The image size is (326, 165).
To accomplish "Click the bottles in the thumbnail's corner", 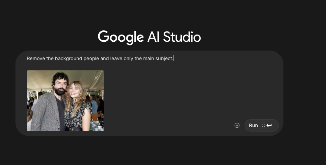I will tap(97, 125).
